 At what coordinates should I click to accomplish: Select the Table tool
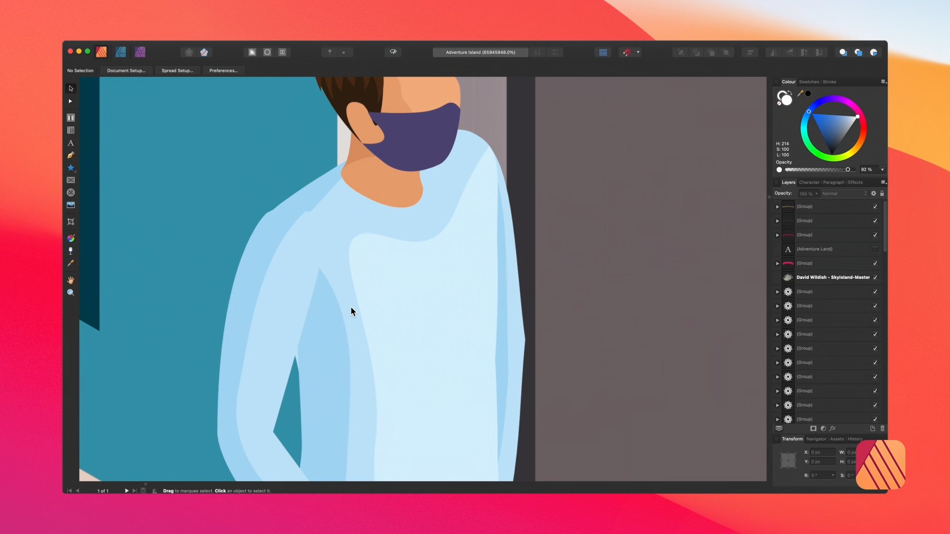pyautogui.click(x=71, y=130)
